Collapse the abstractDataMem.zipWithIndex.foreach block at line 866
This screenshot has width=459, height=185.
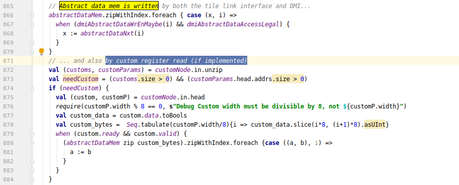(x=32, y=15)
